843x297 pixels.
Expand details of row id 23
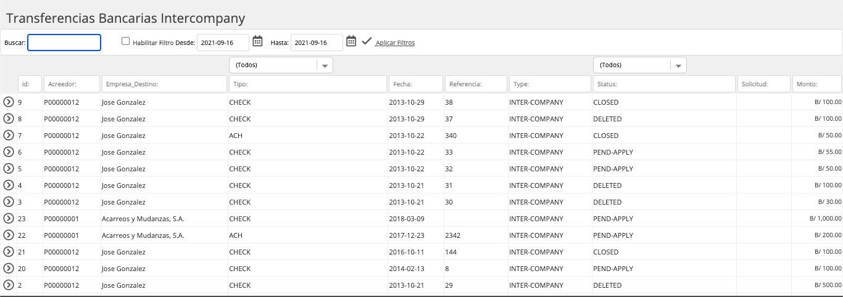pyautogui.click(x=9, y=218)
